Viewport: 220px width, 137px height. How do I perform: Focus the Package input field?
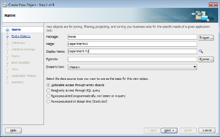click(x=132, y=37)
